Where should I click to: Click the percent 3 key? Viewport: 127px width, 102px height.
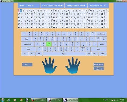(x=41, y=34)
